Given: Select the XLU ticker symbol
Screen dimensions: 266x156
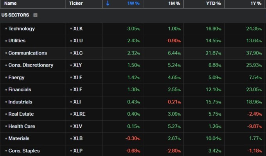Looking at the screenshot, I should (x=78, y=41).
